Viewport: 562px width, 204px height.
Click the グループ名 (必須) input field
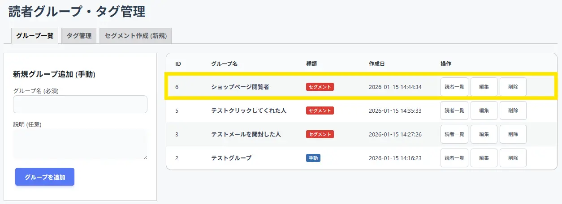pyautogui.click(x=80, y=104)
